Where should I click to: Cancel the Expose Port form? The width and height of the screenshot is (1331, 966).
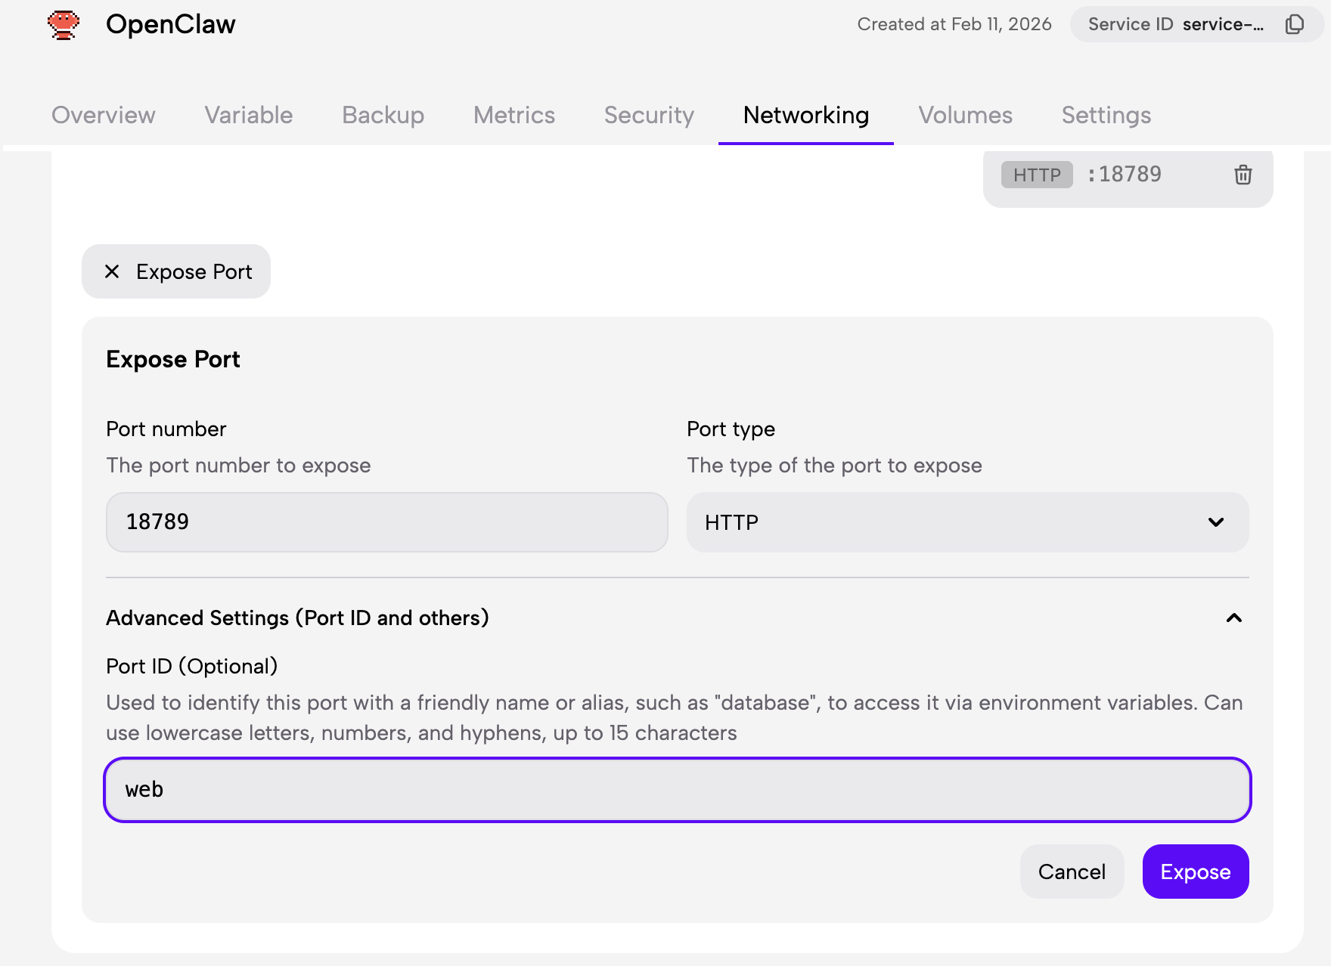pos(1071,872)
